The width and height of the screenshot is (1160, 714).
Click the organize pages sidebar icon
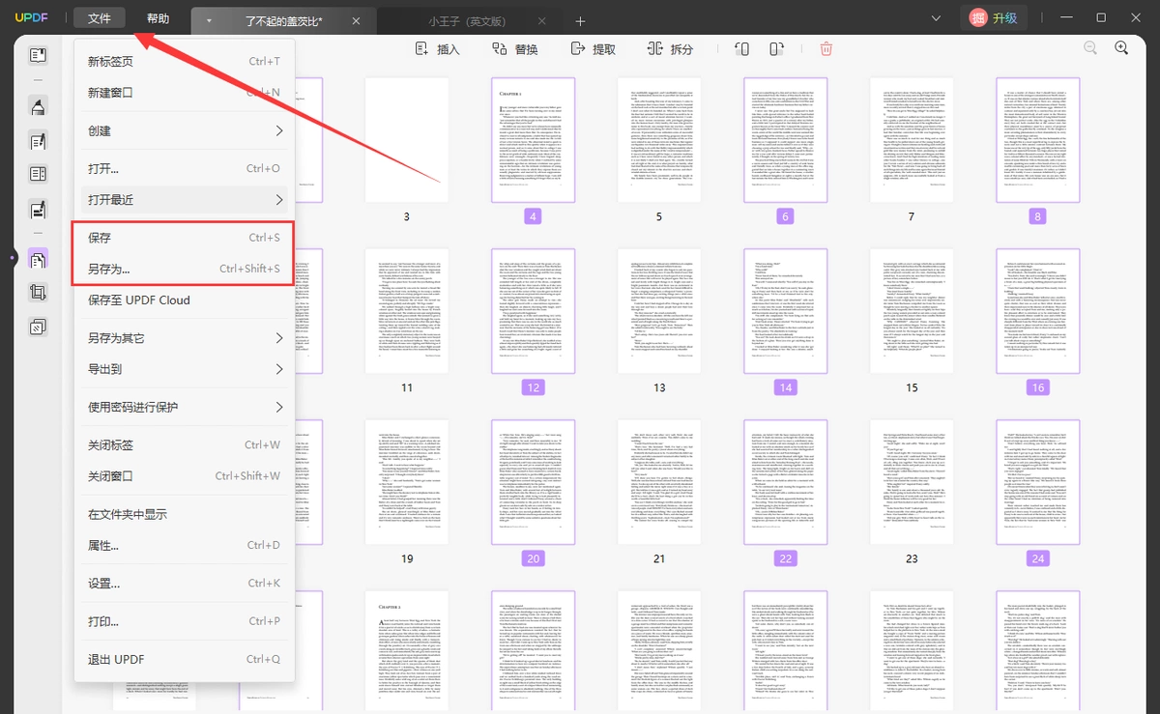tap(38, 259)
